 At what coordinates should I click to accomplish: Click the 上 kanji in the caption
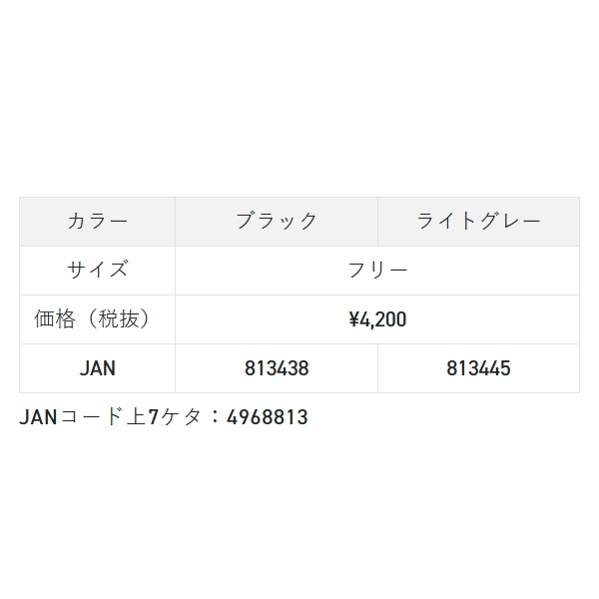133,417
